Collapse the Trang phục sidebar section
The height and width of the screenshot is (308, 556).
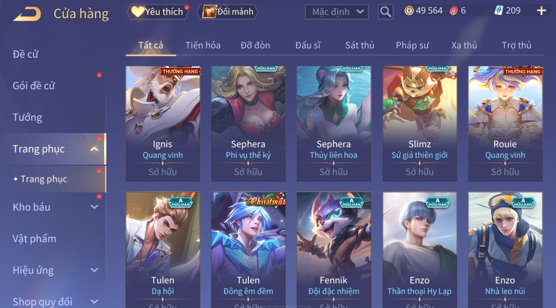tap(94, 149)
